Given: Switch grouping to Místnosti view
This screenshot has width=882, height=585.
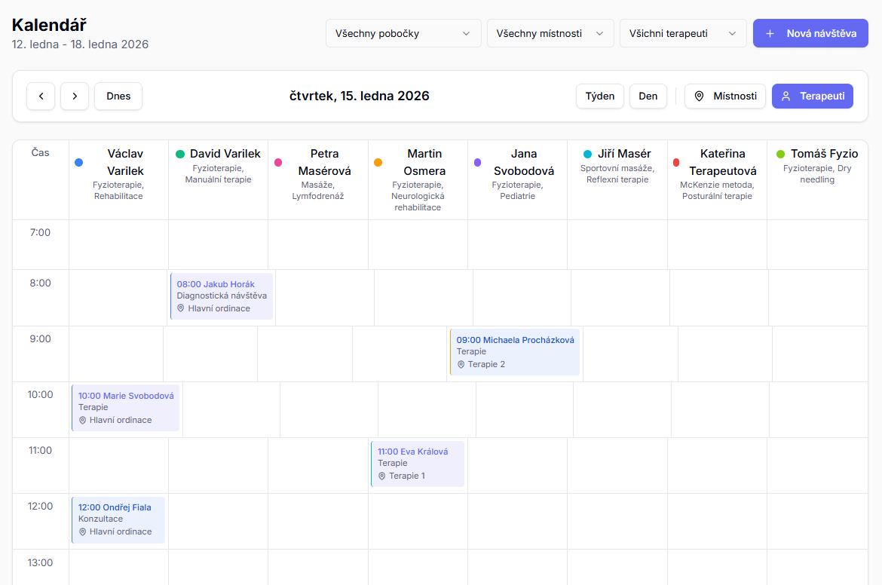Looking at the screenshot, I should click(x=725, y=96).
